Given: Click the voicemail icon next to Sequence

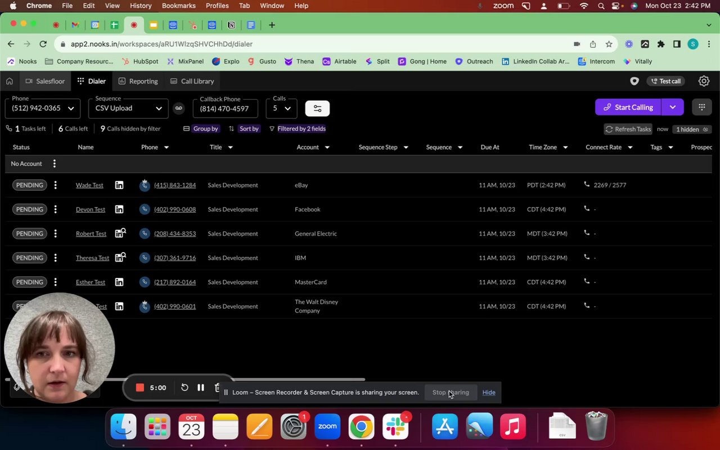Looking at the screenshot, I should [x=179, y=108].
